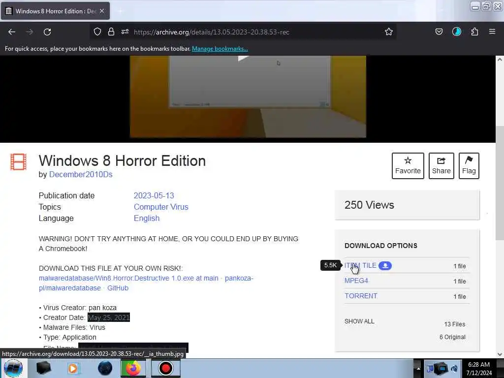Open the dark globe taskbar icon
The width and height of the screenshot is (504, 378).
click(105, 368)
